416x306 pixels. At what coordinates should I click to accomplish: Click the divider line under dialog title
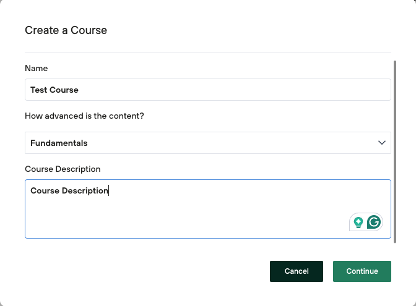coord(207,53)
